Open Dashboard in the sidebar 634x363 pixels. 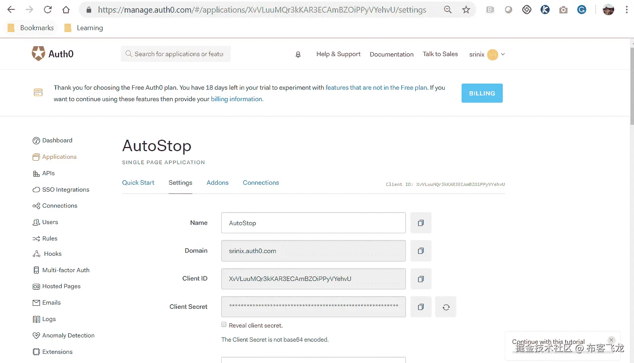point(53,140)
